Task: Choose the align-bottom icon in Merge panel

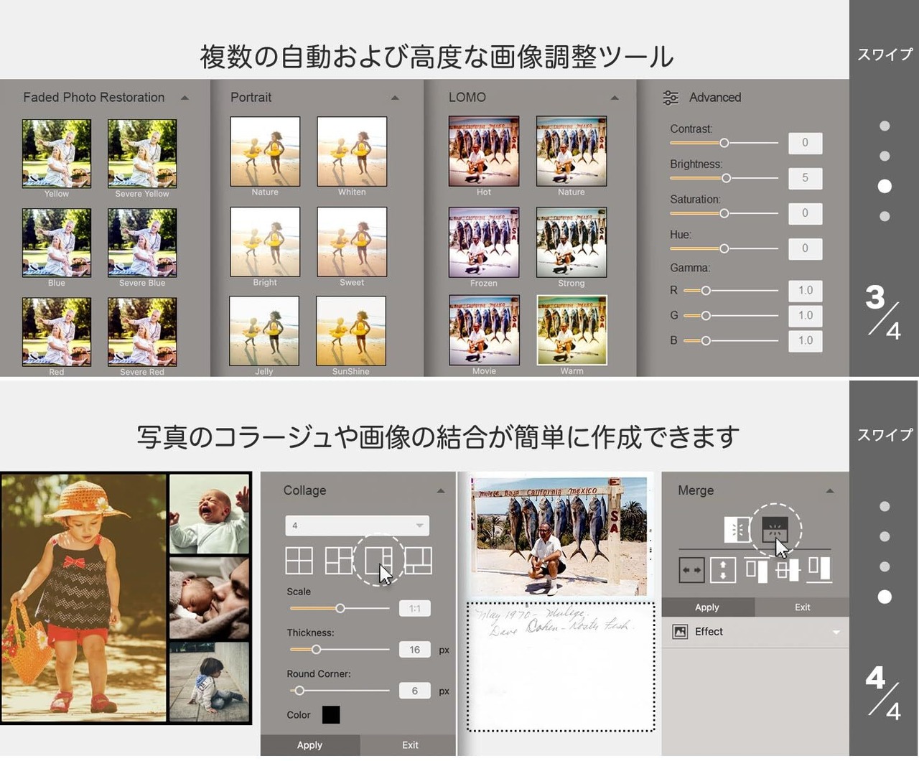Action: (x=819, y=570)
